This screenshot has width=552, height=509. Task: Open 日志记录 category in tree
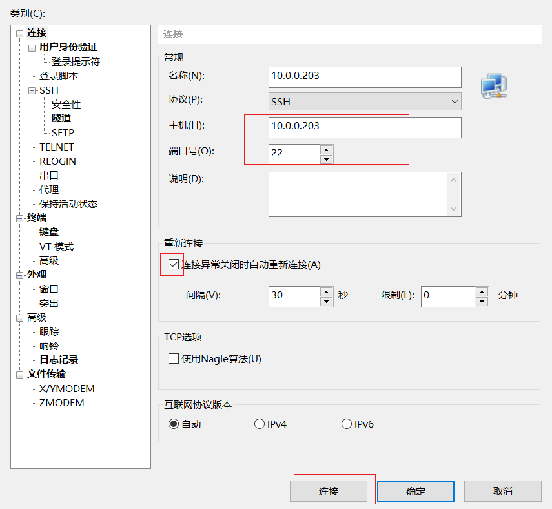(59, 360)
